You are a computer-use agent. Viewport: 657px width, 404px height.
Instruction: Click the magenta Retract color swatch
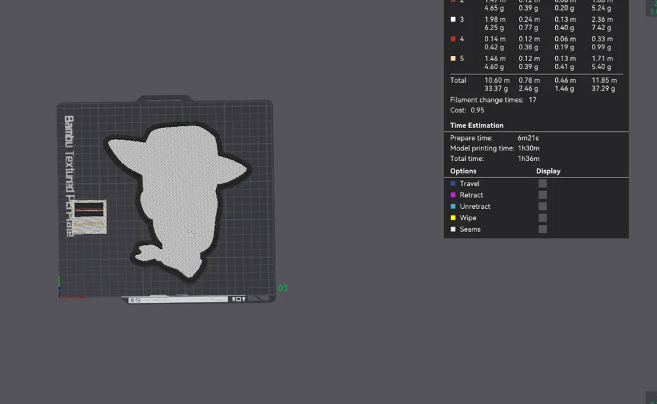[x=453, y=195]
